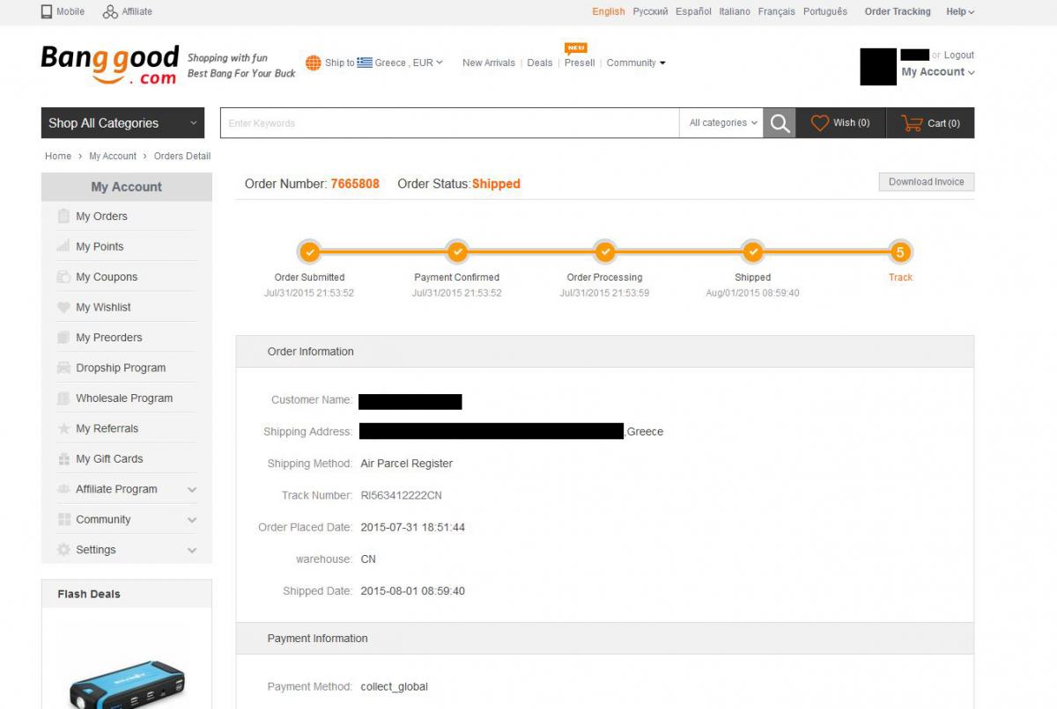Click the Order Processing checkmark step
This screenshot has height=709, width=1057.
click(605, 252)
